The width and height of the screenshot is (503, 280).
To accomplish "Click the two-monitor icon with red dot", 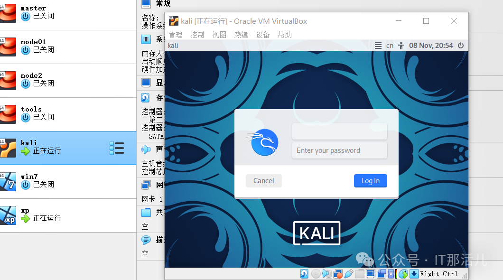I will tap(337, 273).
